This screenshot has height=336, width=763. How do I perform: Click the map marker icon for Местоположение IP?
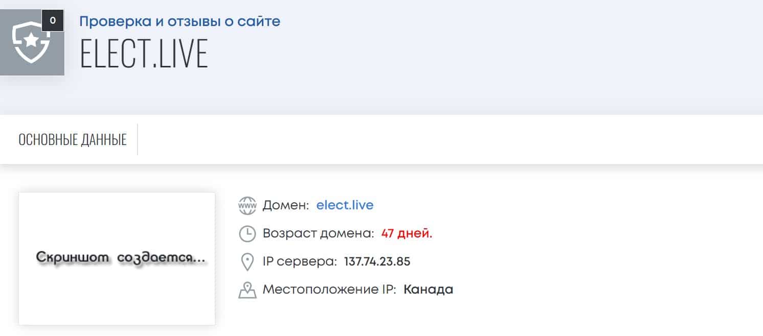pos(247,290)
